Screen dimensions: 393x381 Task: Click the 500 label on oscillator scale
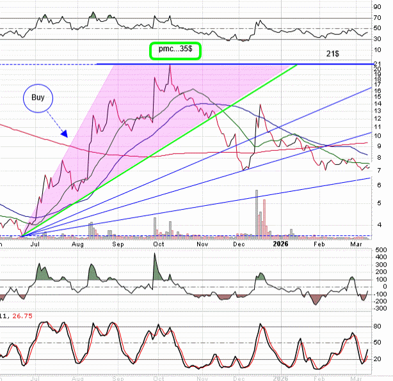[x=380, y=250]
